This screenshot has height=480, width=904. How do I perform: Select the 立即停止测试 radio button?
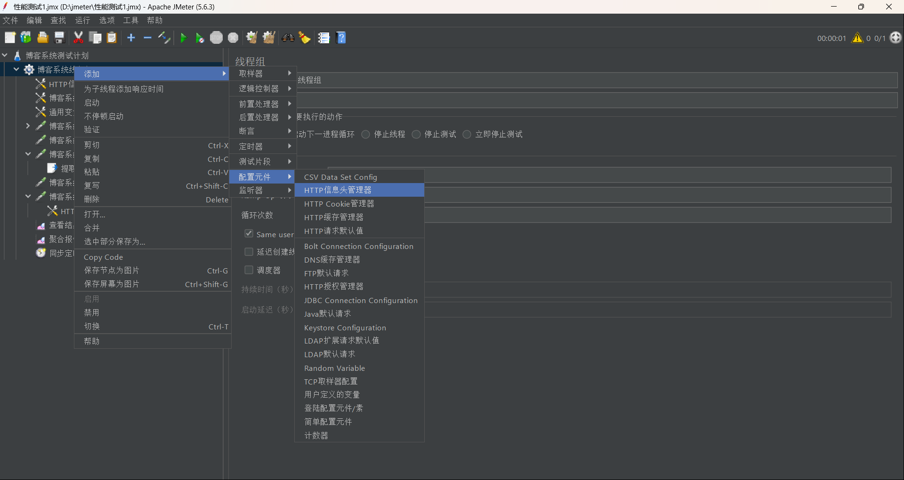point(467,135)
